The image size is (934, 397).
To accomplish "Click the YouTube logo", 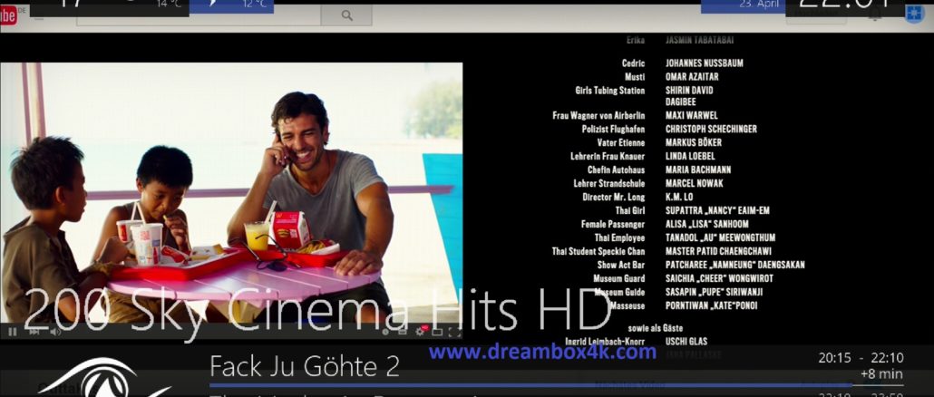I will [x=8, y=16].
